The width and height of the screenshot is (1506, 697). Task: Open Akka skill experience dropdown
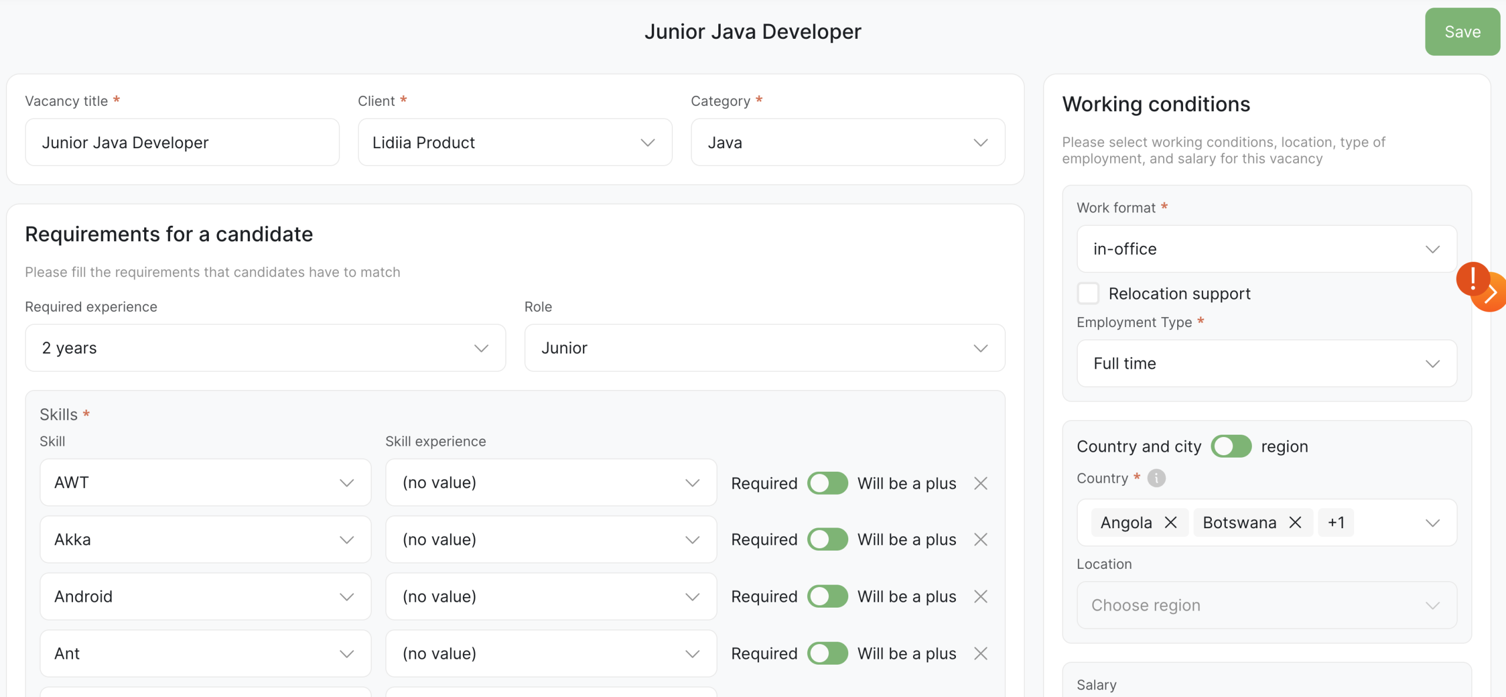tap(551, 539)
